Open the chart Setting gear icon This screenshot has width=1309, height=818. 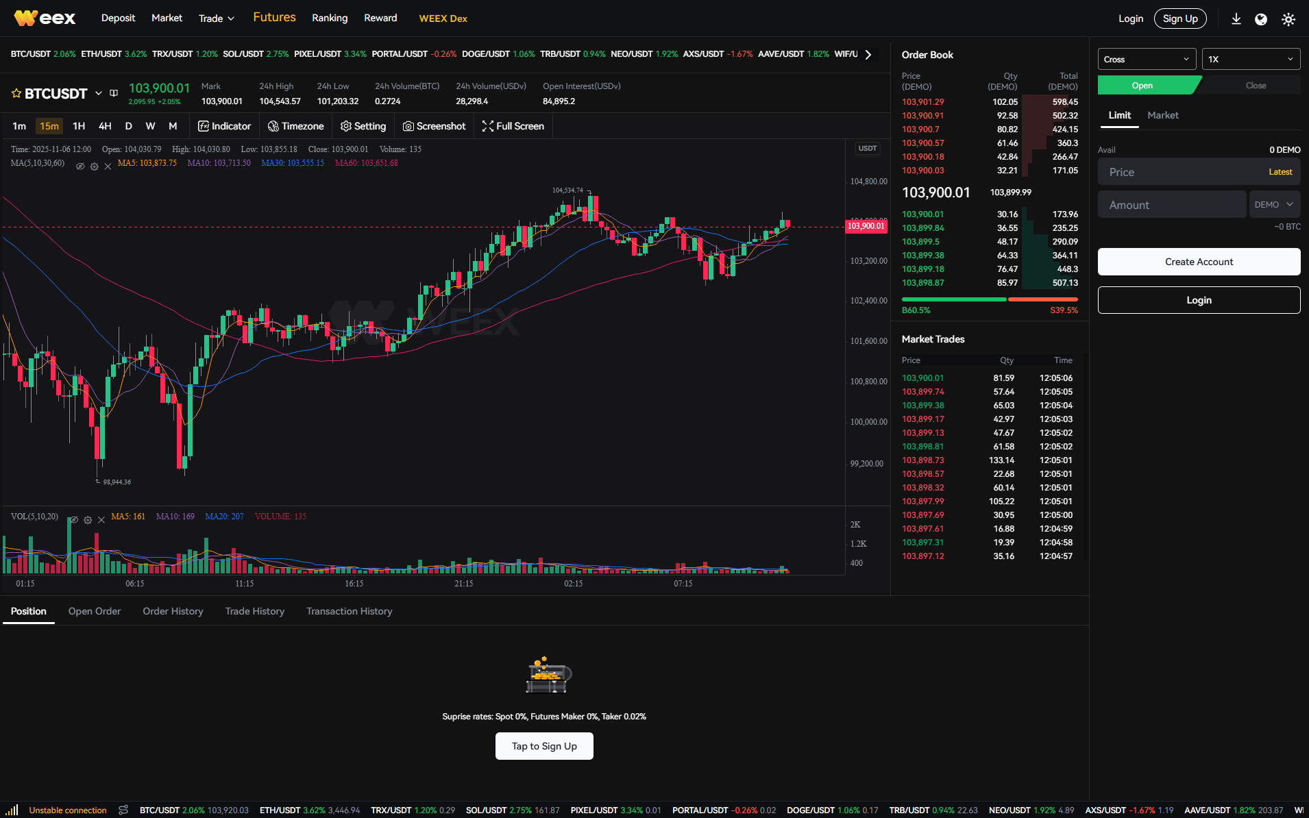pos(363,126)
